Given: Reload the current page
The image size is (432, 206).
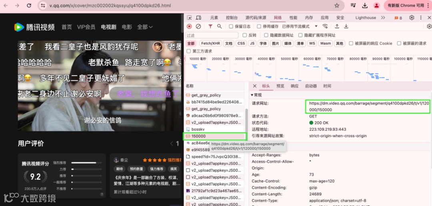Looking at the screenshot, I should [x=29, y=6].
